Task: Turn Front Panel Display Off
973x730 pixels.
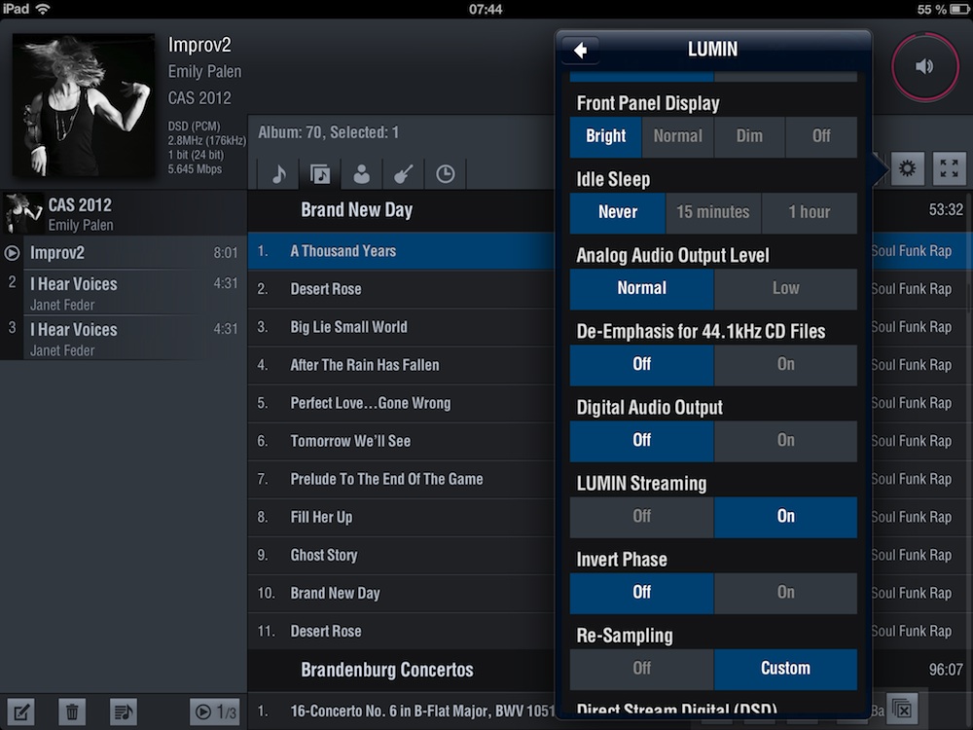Action: point(821,136)
